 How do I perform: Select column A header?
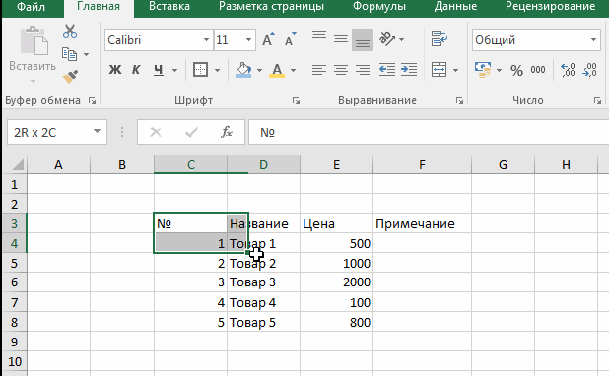click(x=58, y=165)
